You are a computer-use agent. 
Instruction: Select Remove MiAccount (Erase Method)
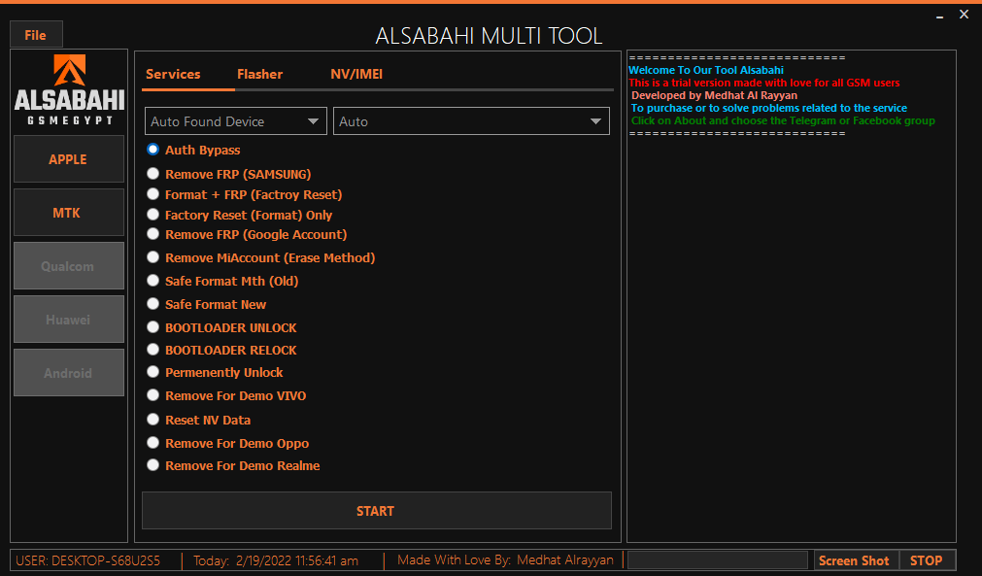coord(152,256)
